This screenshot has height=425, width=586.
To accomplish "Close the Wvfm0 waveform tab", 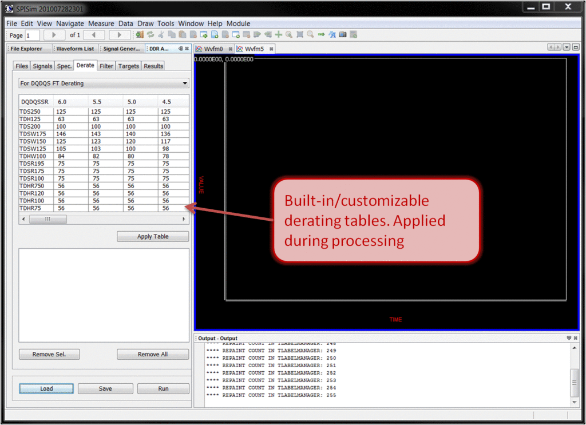I will [x=231, y=49].
